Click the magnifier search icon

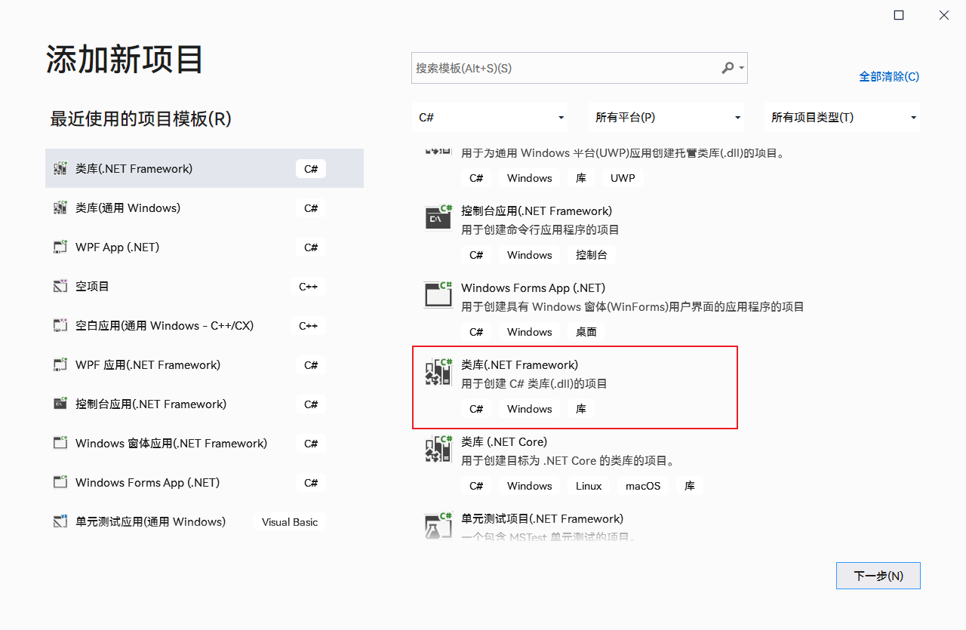click(728, 68)
